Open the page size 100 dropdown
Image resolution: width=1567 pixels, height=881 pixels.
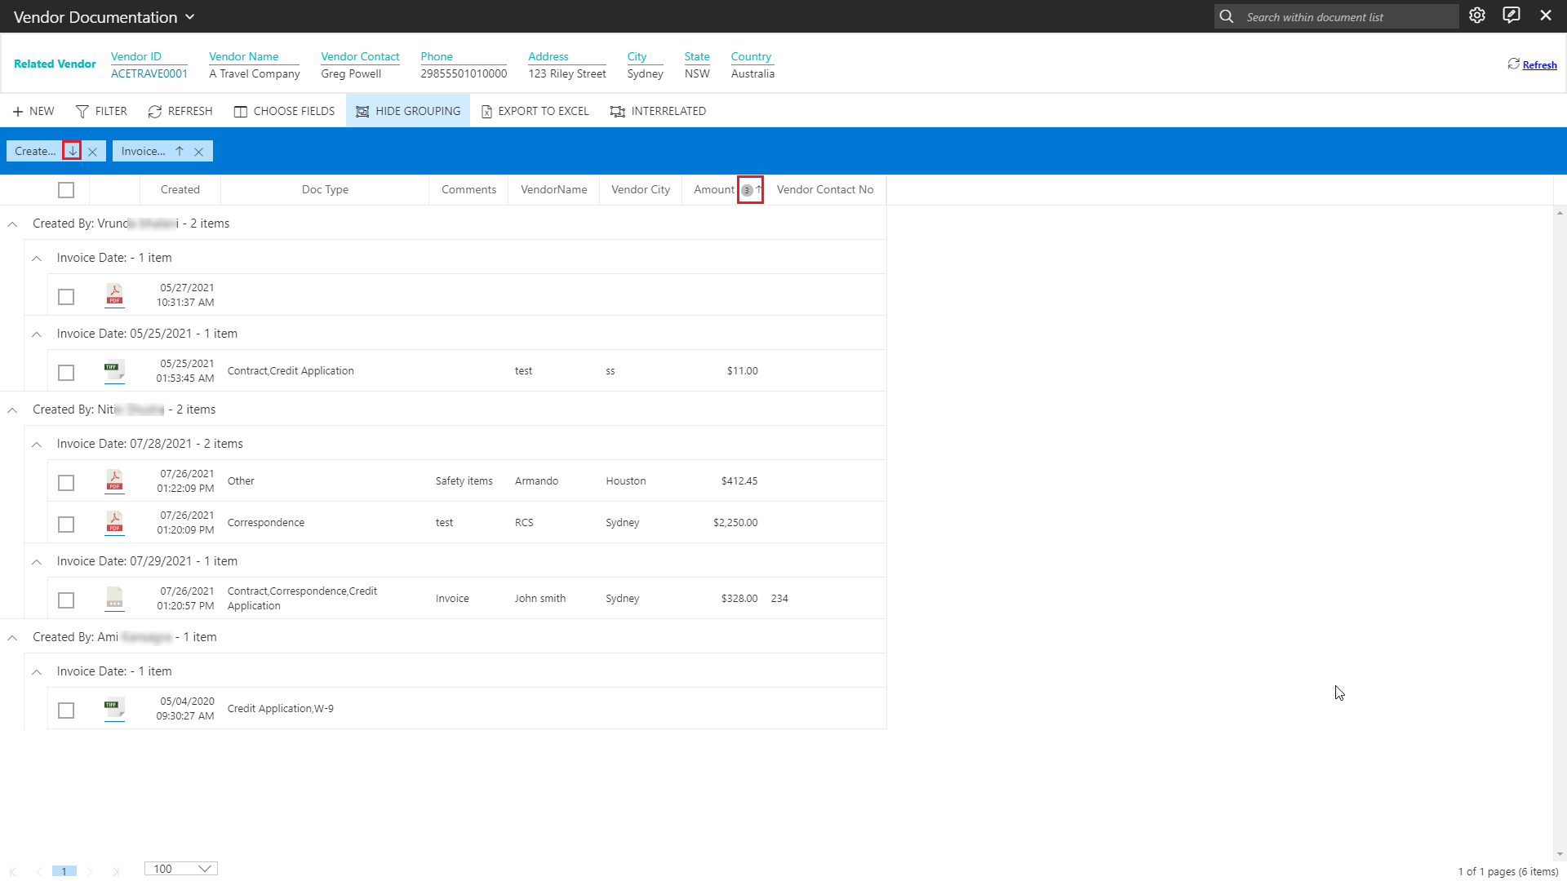pyautogui.click(x=180, y=869)
